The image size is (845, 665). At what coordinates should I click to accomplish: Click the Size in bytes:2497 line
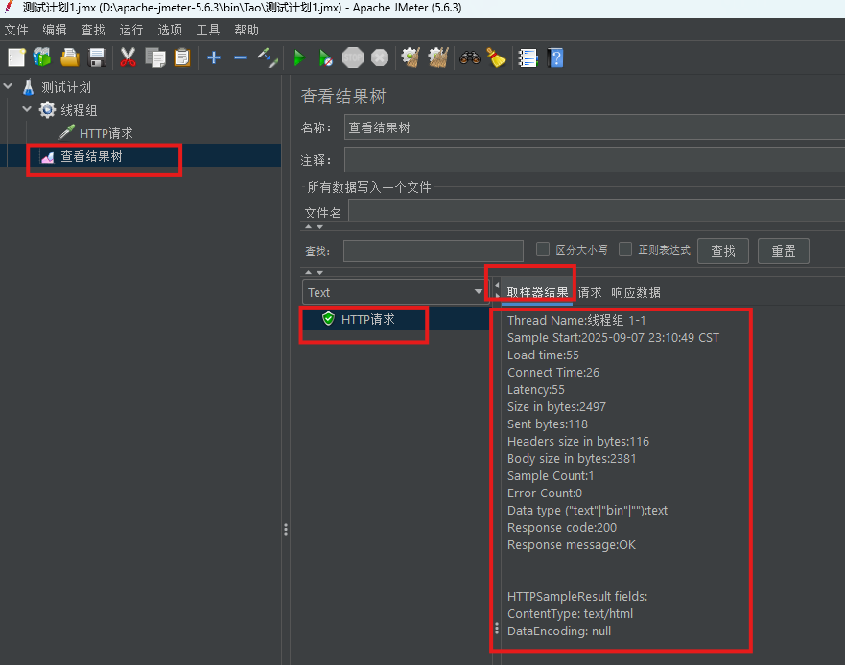pyautogui.click(x=556, y=406)
